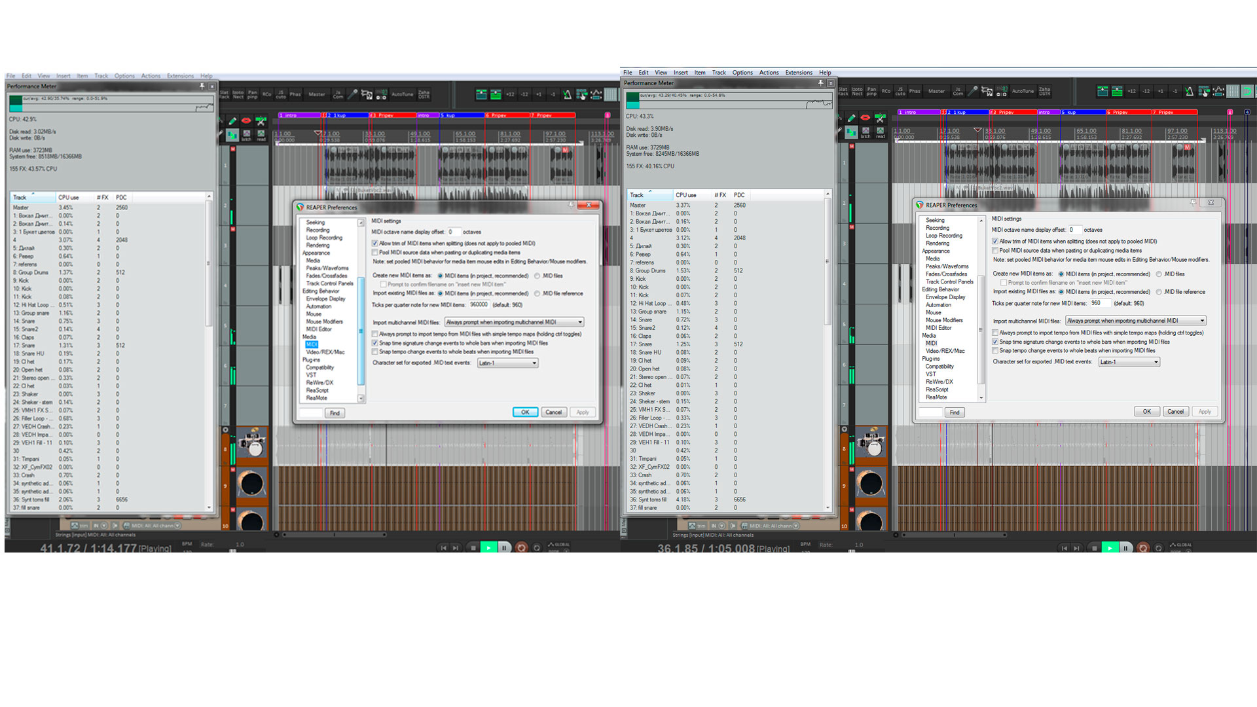Open the Extensions menu in the right window
Screen dimensions: 1257x707
coord(799,73)
